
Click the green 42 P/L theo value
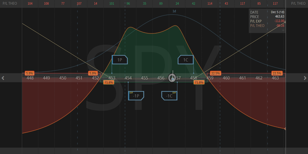[x=194, y=4]
